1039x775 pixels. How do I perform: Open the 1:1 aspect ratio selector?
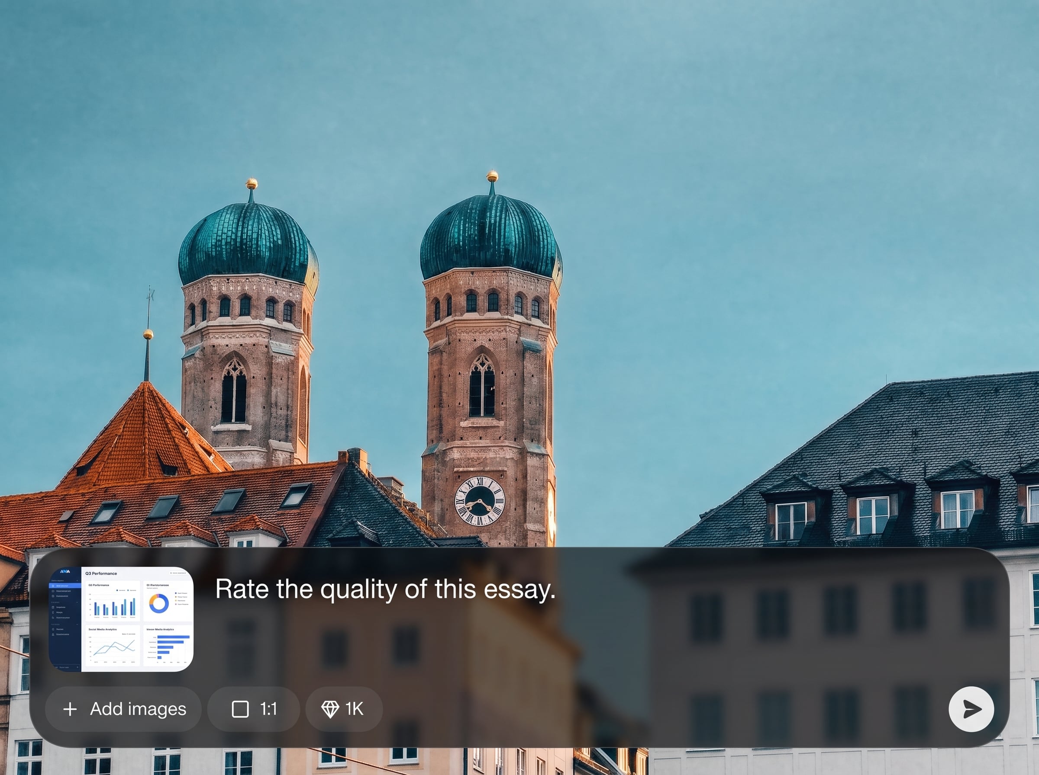tap(254, 709)
